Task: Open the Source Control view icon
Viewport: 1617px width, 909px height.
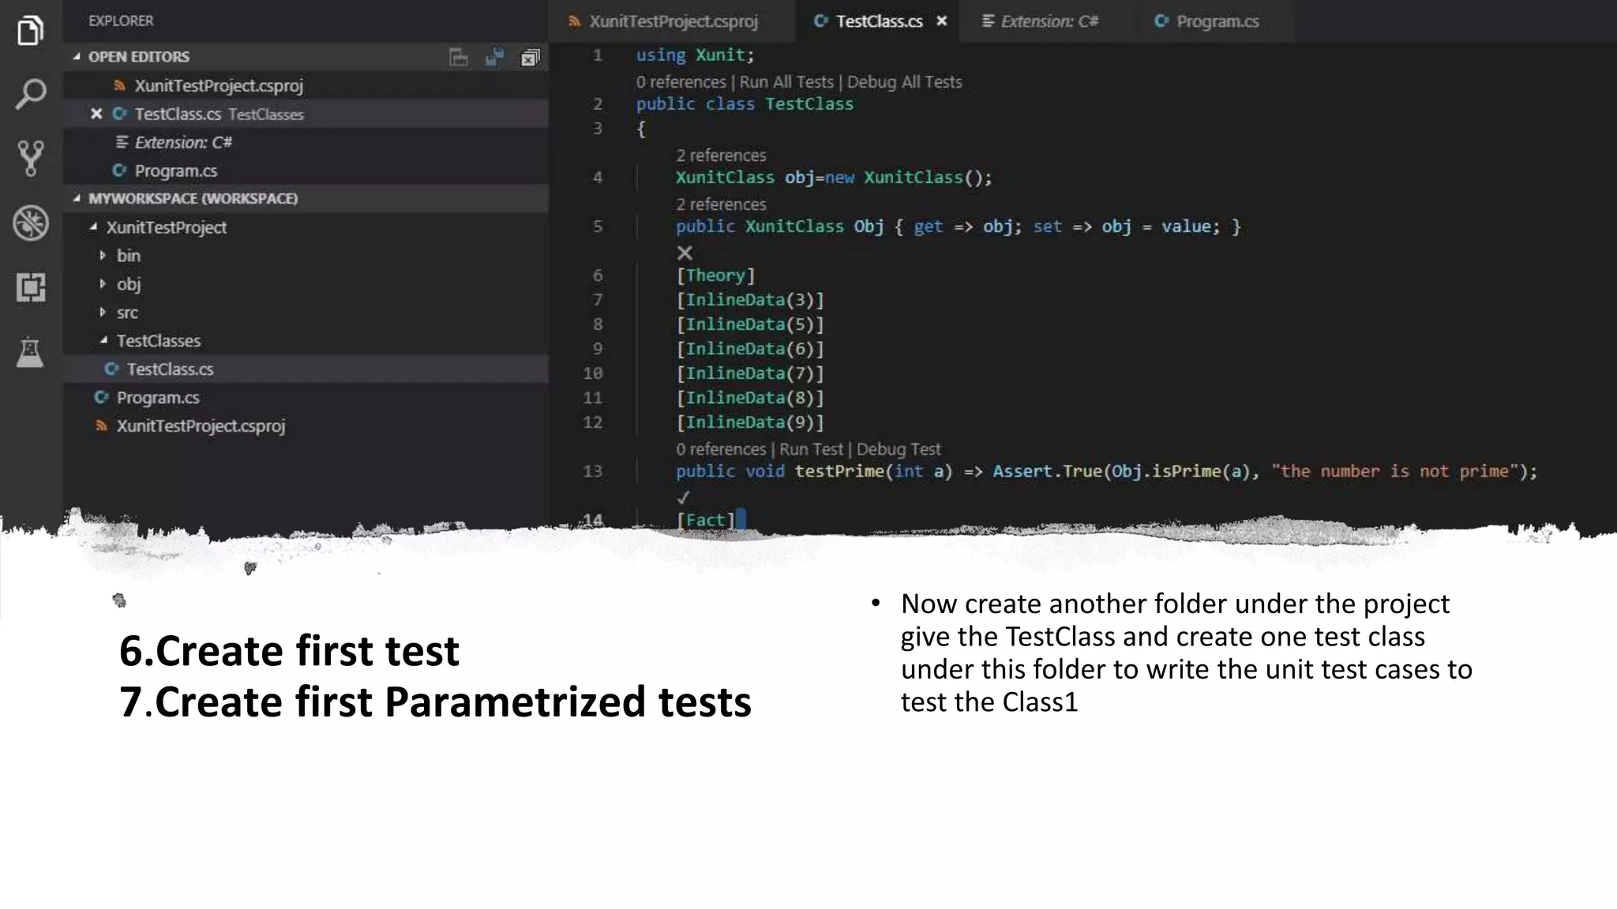Action: (x=30, y=159)
